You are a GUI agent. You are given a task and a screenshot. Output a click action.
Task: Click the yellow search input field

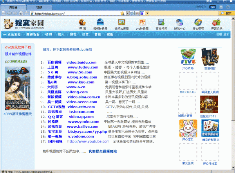(x=184, y=13)
